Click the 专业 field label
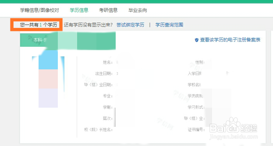273x146 pixels. 108,96
